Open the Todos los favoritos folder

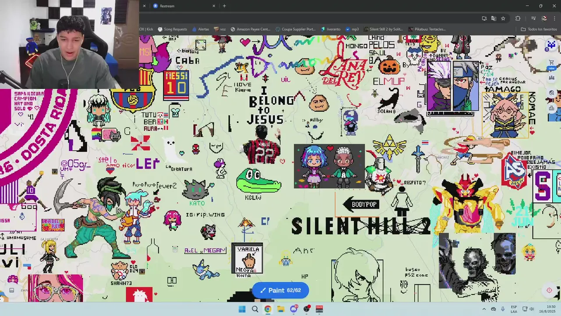pos(539,29)
